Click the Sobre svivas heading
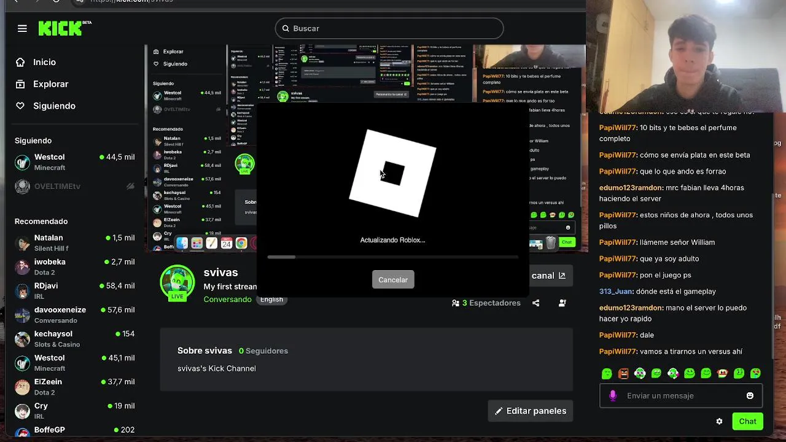786x442 pixels. [204, 351]
